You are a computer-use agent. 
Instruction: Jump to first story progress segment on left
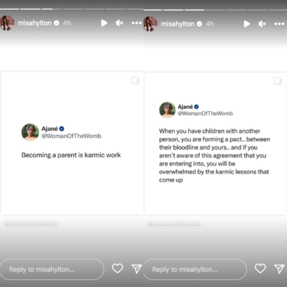(10, 9)
